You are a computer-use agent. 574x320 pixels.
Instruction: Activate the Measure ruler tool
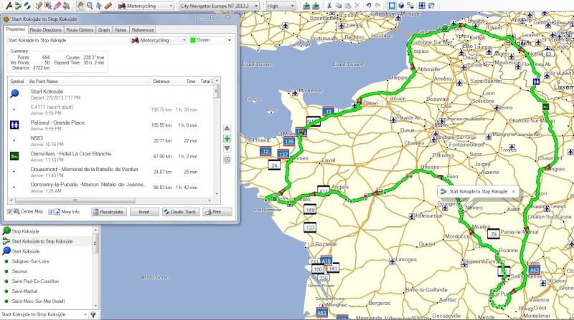pyautogui.click(x=108, y=6)
